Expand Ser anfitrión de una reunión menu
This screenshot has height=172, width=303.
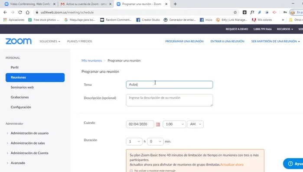pyautogui.click(x=275, y=41)
